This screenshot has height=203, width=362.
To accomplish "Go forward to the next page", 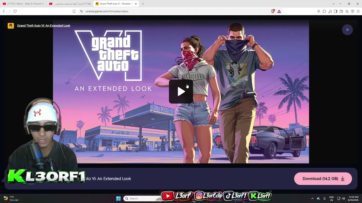I will 9,11.
